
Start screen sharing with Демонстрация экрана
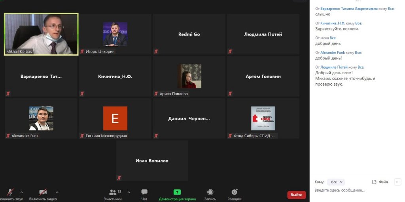click(177, 192)
